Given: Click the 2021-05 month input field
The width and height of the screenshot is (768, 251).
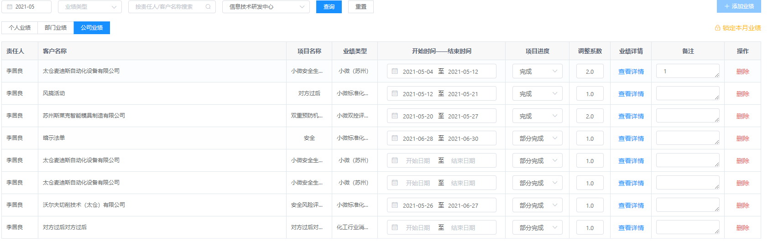Looking at the screenshot, I should point(26,7).
